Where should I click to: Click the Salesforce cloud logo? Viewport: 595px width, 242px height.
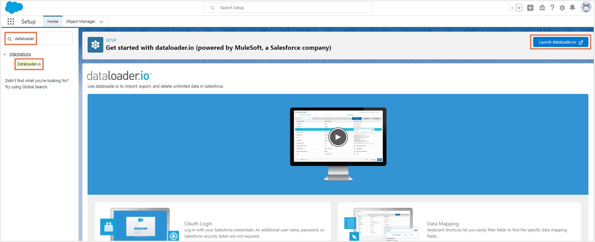coord(14,8)
